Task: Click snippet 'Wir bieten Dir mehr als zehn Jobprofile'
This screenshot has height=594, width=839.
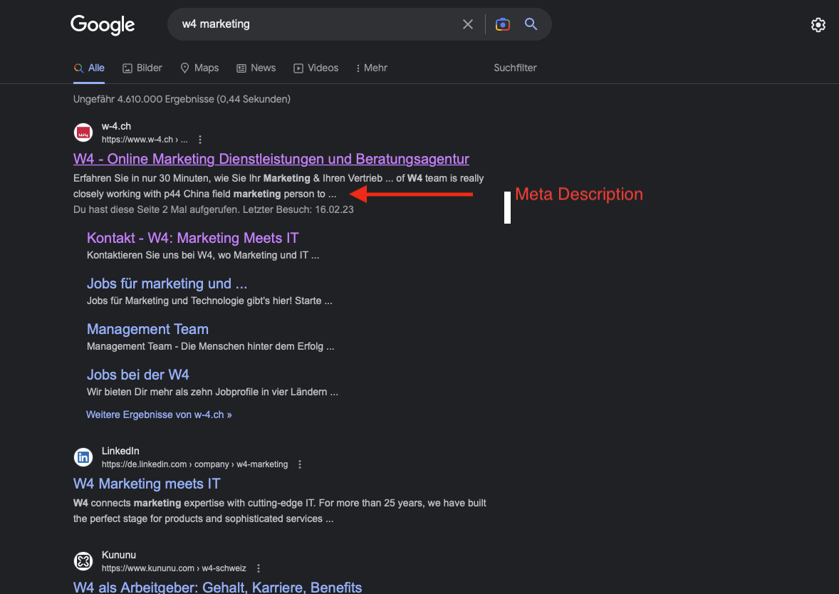Action: click(x=212, y=392)
